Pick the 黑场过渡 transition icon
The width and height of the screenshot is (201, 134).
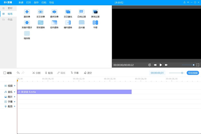[x=95, y=12]
